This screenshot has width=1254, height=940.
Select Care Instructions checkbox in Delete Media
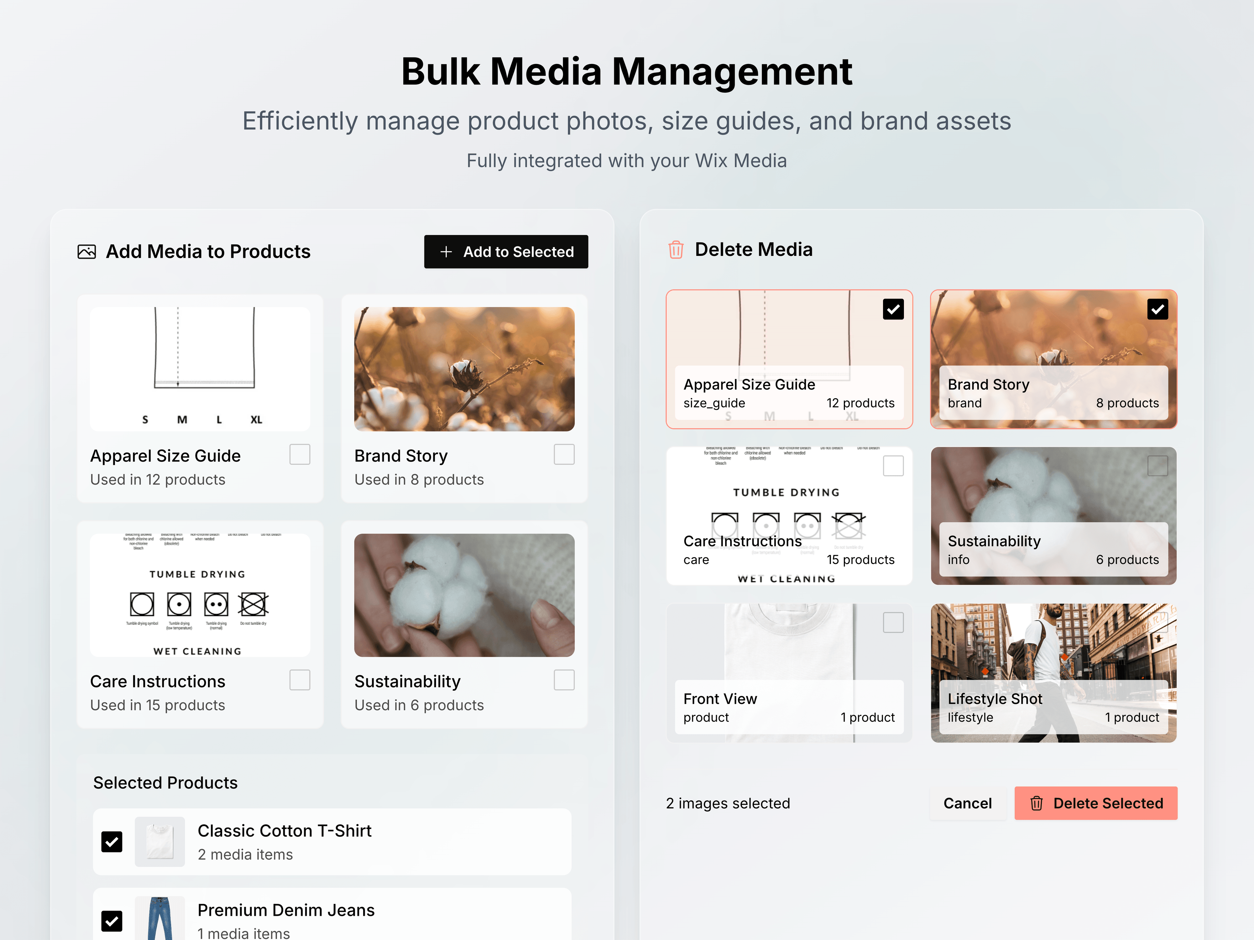point(893,466)
